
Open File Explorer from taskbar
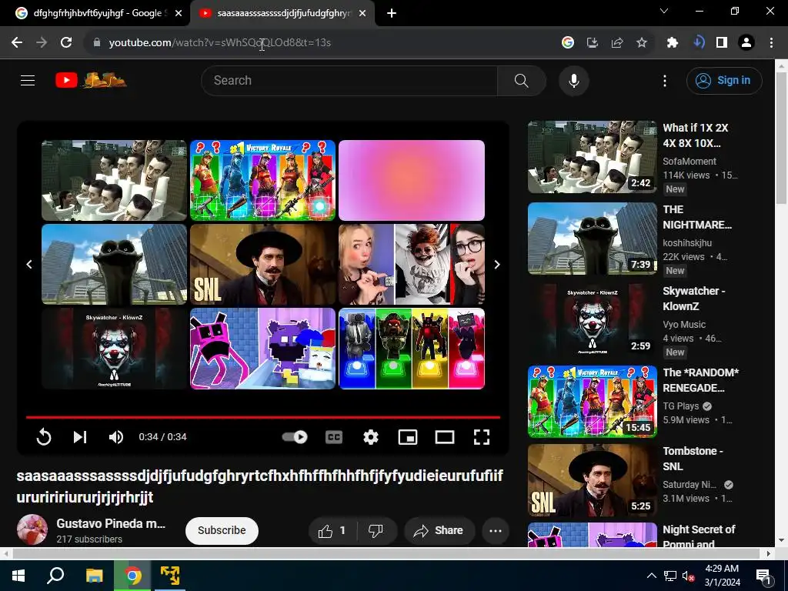point(94,576)
